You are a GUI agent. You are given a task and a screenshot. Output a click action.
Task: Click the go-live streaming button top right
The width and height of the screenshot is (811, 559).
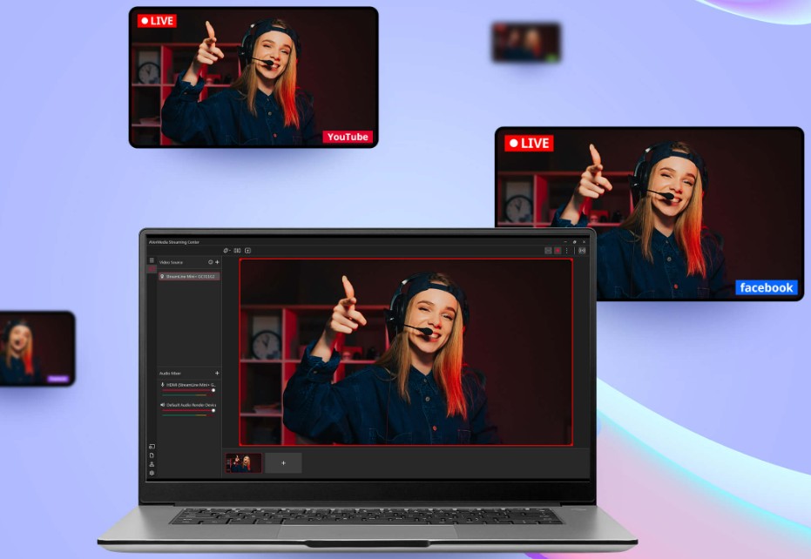pos(582,251)
